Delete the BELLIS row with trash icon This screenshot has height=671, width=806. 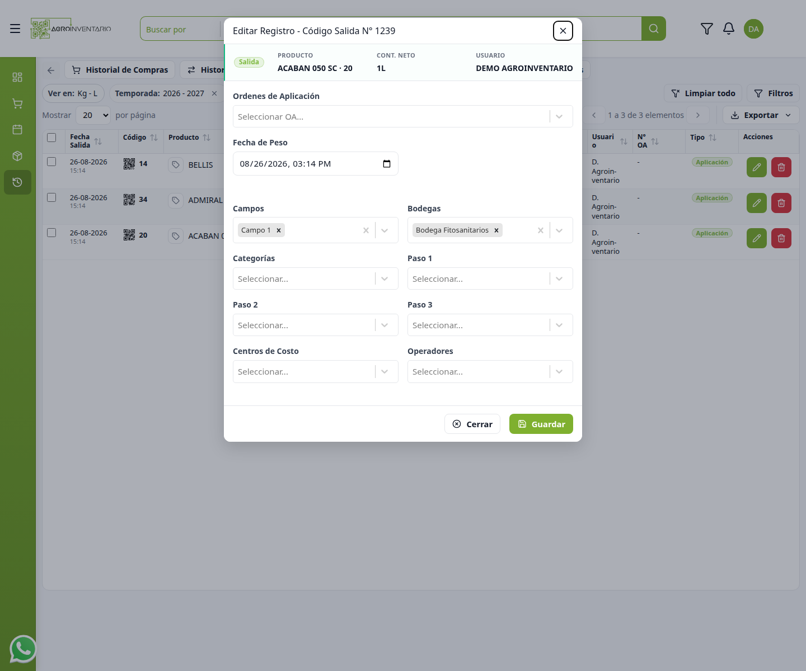[x=781, y=167]
